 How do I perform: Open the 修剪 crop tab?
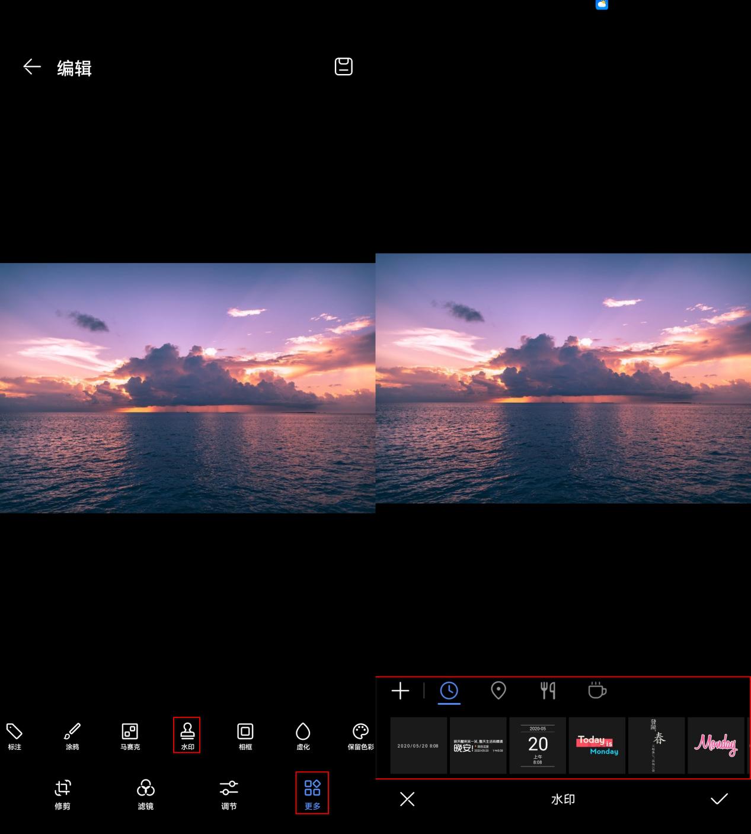pyautogui.click(x=63, y=794)
